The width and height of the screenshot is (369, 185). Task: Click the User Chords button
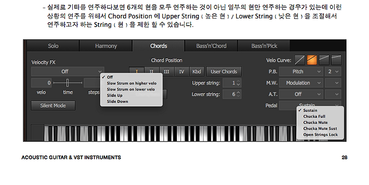point(224,71)
